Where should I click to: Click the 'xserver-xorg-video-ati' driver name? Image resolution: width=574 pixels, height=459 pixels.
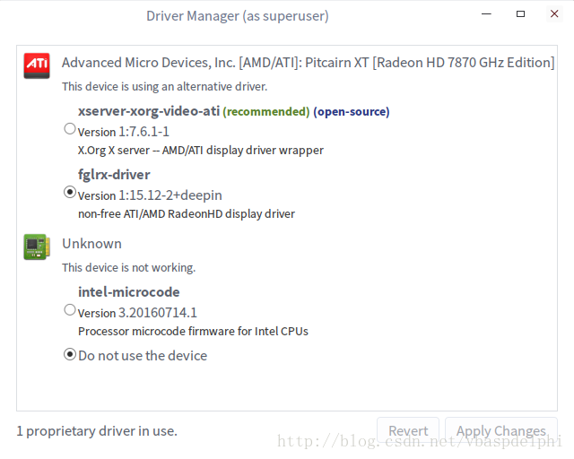149,111
